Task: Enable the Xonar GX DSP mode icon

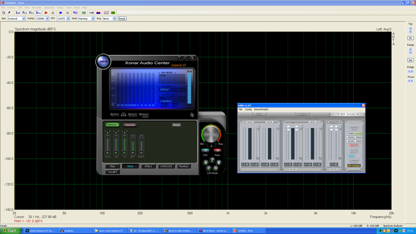Action: tap(215, 168)
